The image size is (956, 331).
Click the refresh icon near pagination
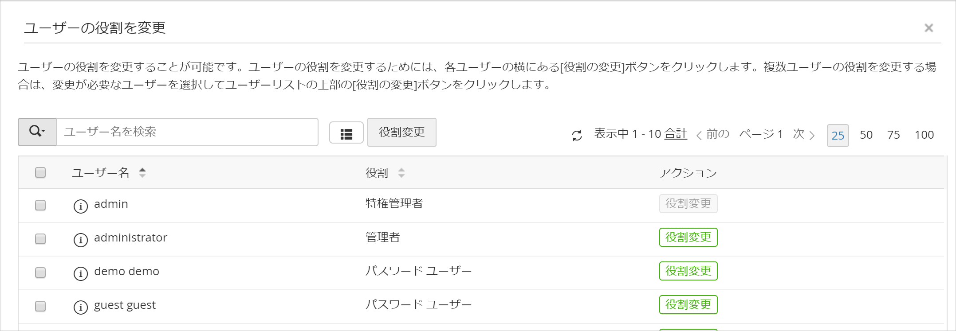[577, 135]
